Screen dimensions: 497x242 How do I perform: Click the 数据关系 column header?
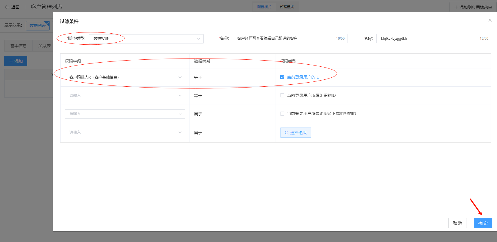pos(202,61)
